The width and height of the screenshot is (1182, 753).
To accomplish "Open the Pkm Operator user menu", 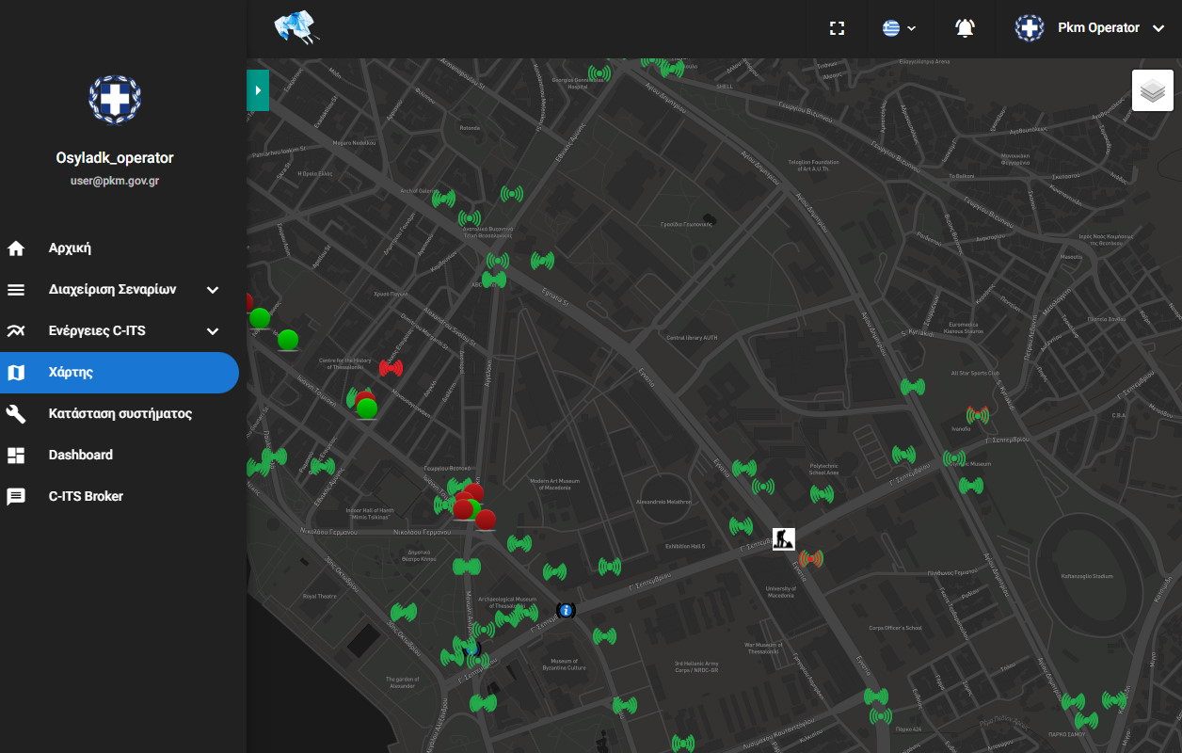I will point(1092,28).
